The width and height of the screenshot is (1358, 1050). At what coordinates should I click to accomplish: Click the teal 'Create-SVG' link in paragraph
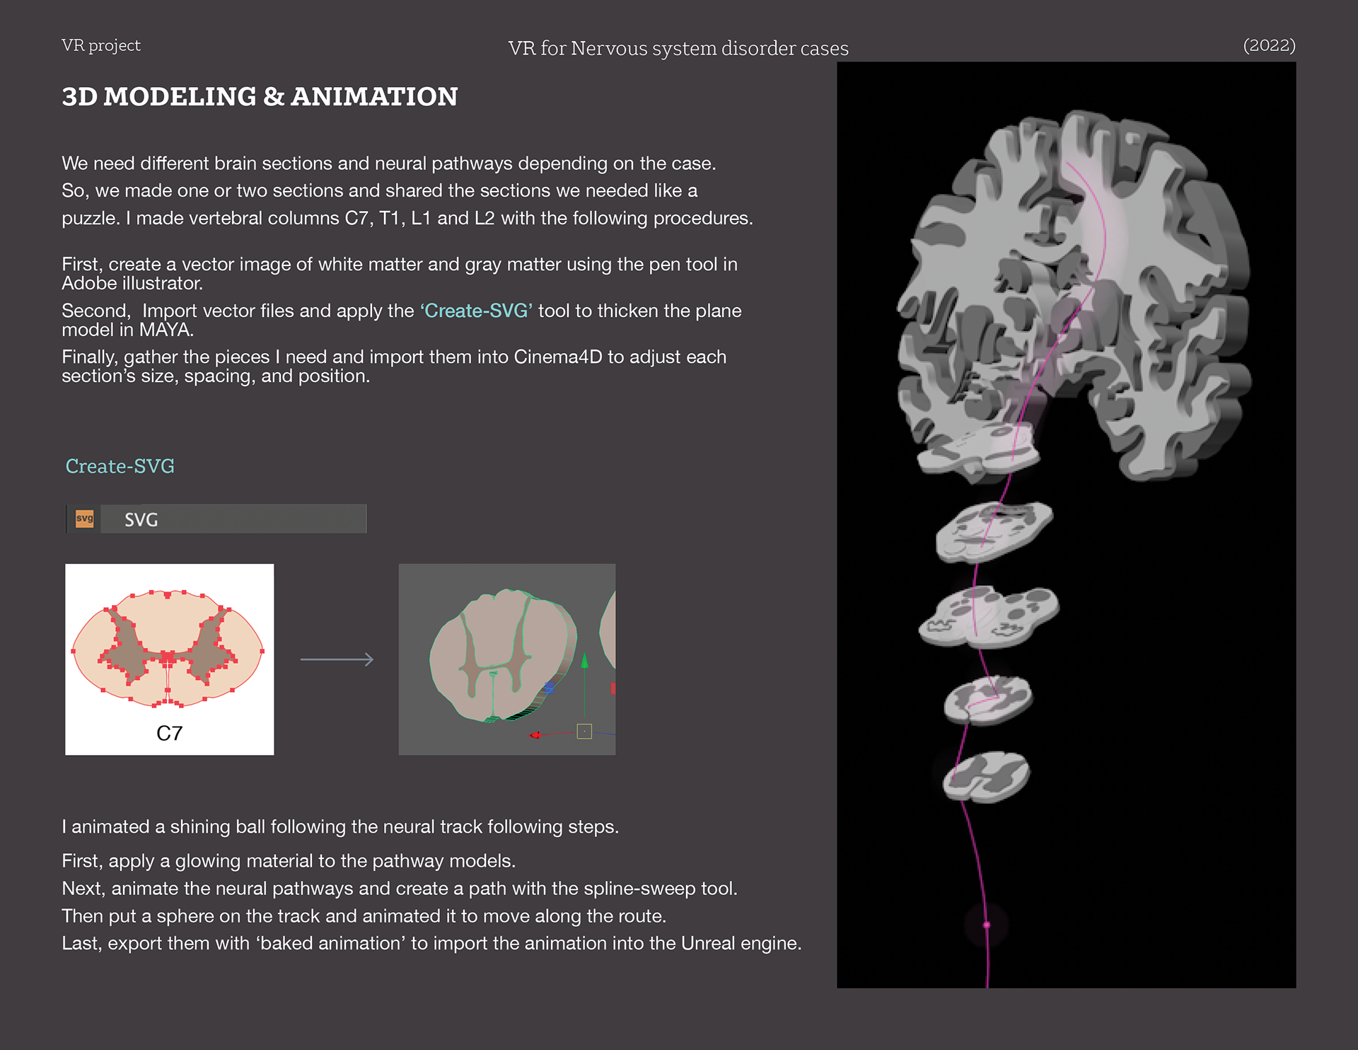(476, 311)
